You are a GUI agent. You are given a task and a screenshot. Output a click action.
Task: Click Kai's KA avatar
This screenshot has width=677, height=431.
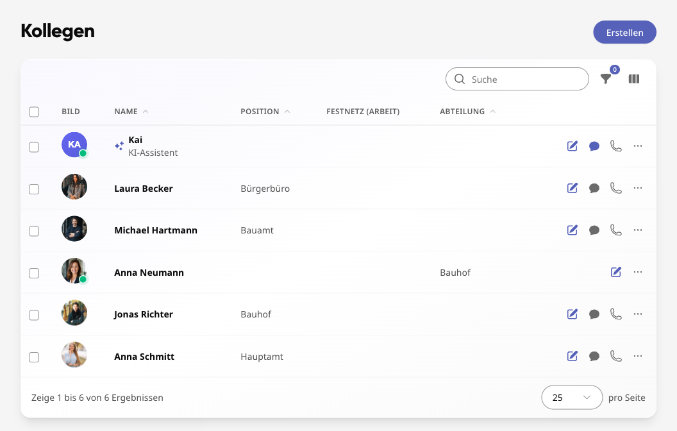[x=74, y=145]
